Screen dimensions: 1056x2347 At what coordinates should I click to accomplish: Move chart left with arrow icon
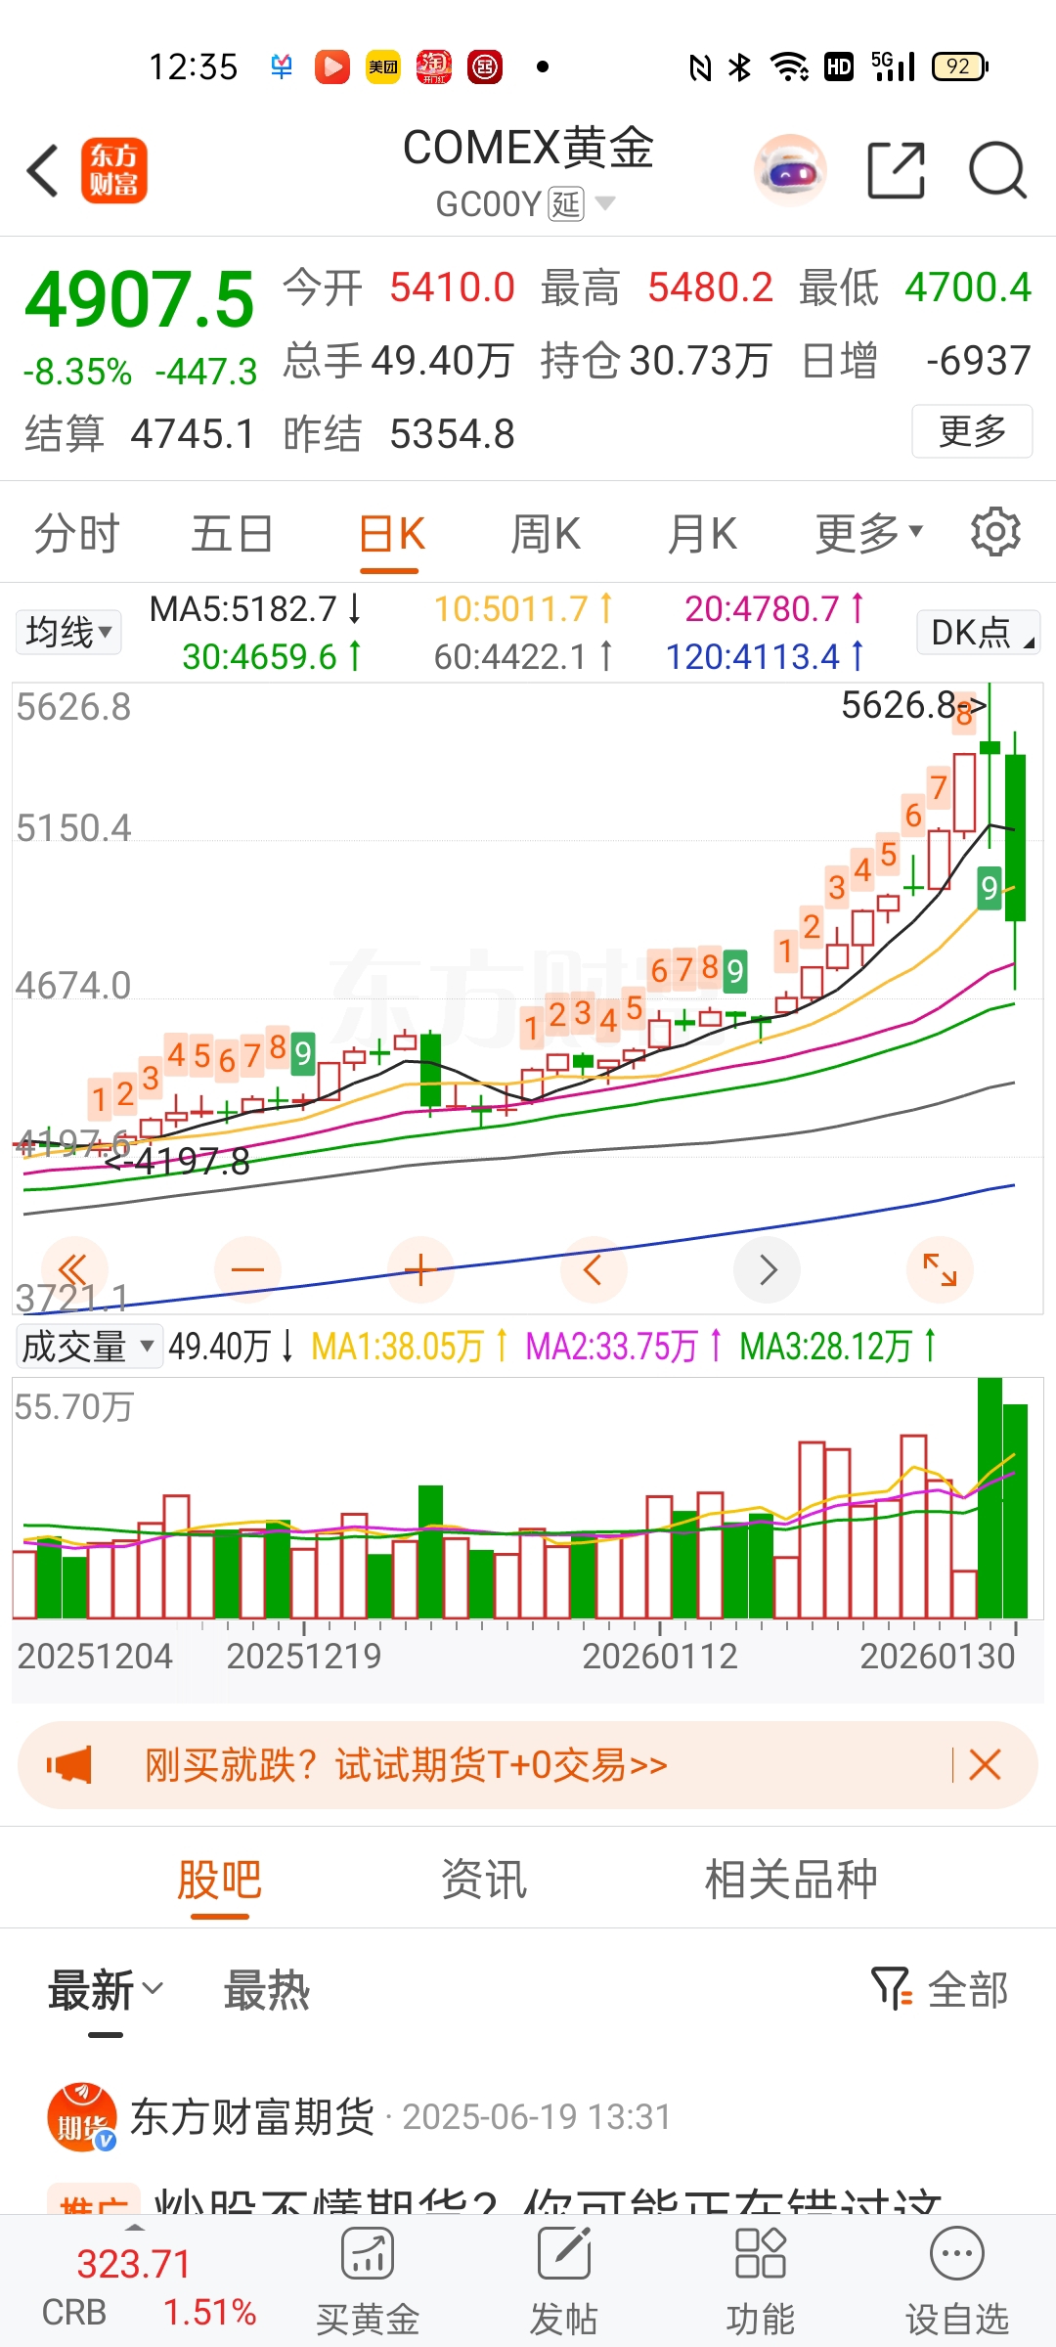point(594,1269)
